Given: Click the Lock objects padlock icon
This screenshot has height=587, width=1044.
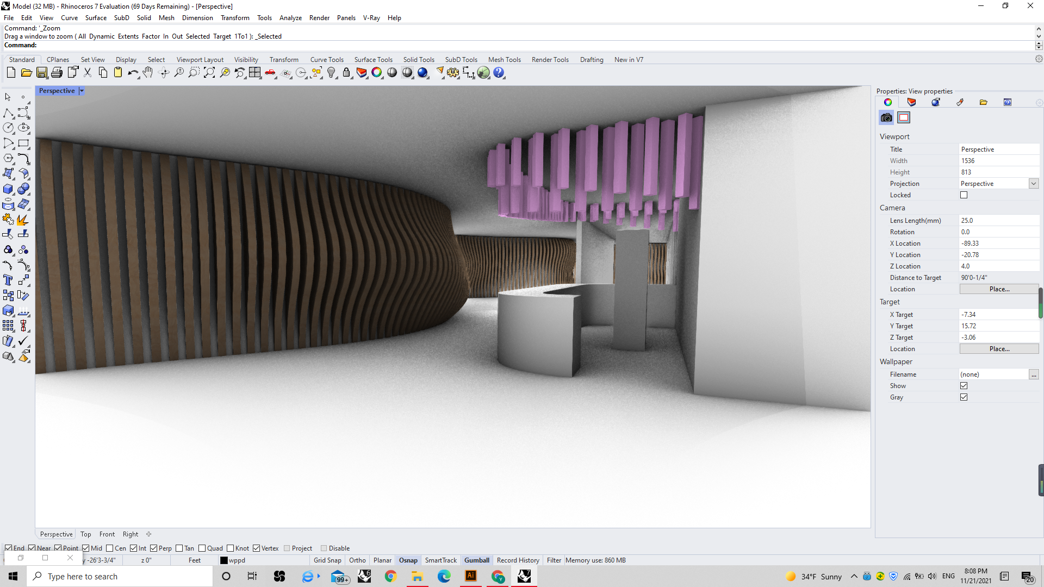Looking at the screenshot, I should (x=346, y=73).
